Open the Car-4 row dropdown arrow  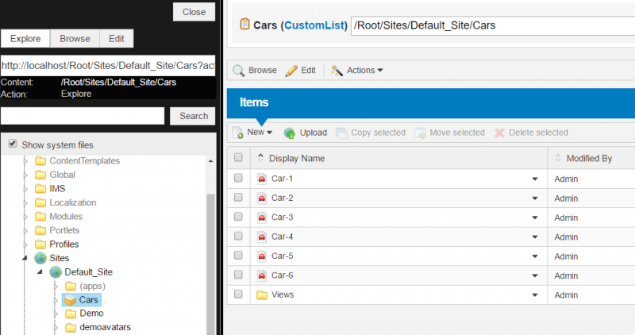coord(534,237)
